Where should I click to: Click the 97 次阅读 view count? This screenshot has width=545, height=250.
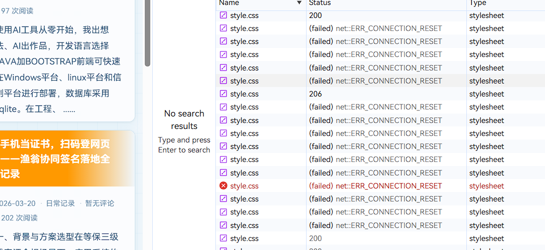[x=17, y=10]
